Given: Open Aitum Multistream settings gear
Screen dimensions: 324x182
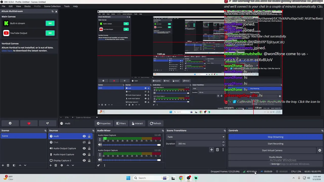Looking at the screenshot, I should (10, 123).
